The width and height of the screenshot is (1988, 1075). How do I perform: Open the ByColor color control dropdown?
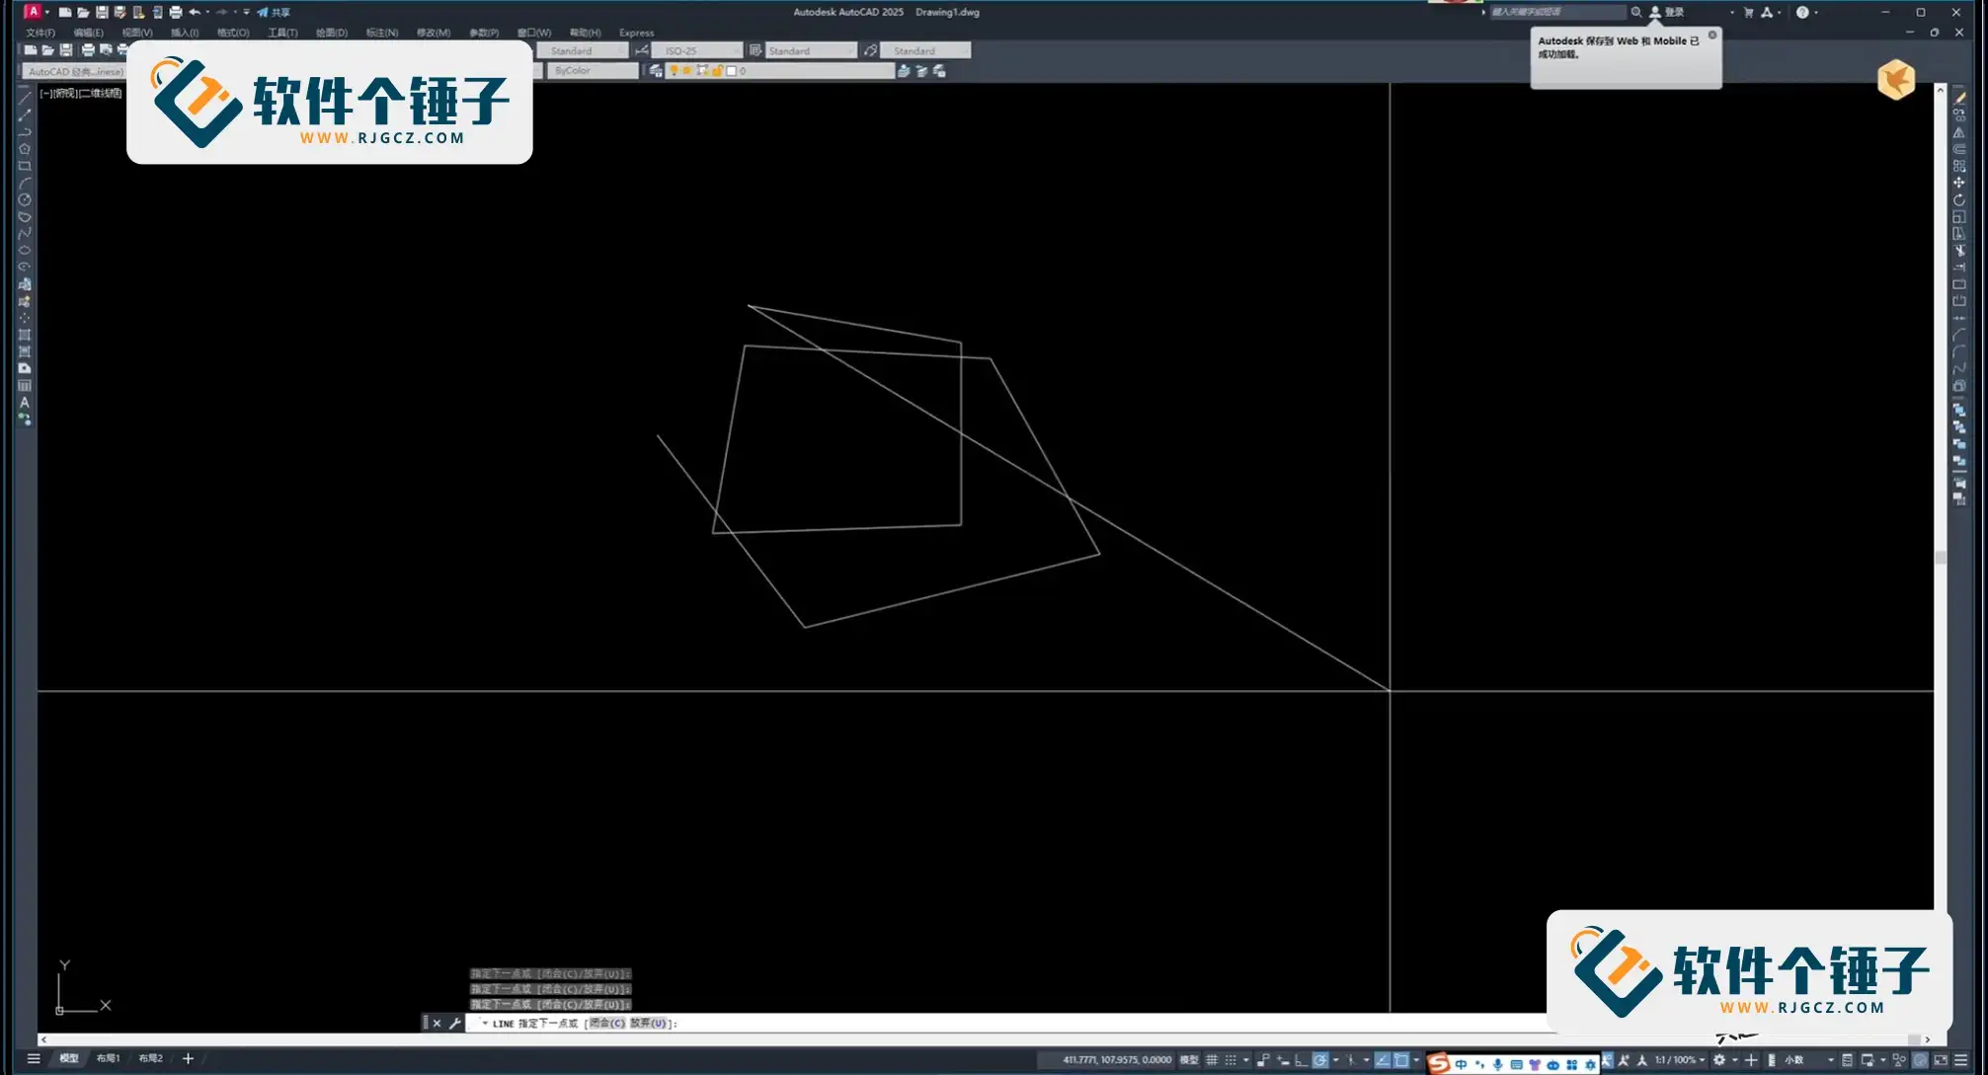tap(591, 70)
